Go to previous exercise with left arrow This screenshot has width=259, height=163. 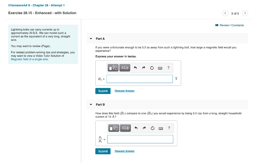pos(225,13)
